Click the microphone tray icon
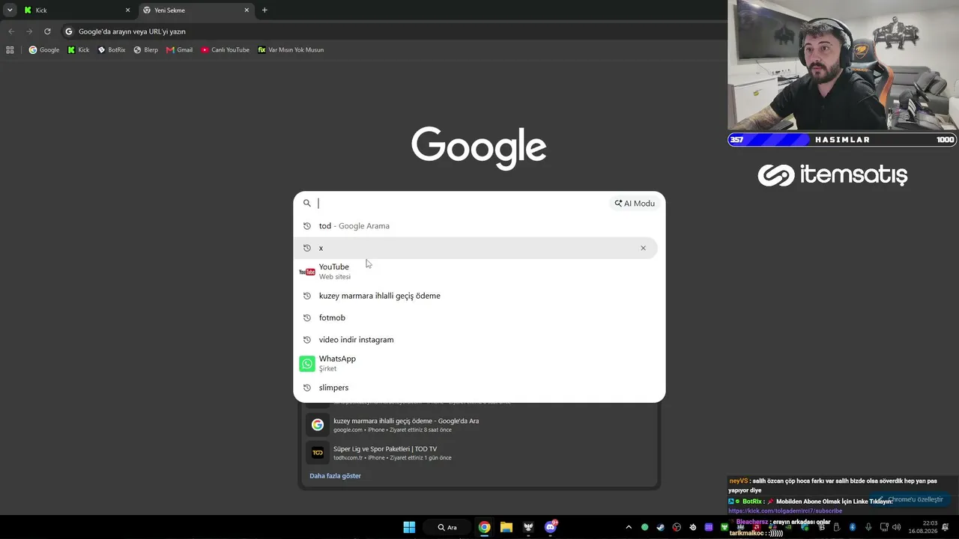Screen dimensions: 959x539 tap(868, 527)
